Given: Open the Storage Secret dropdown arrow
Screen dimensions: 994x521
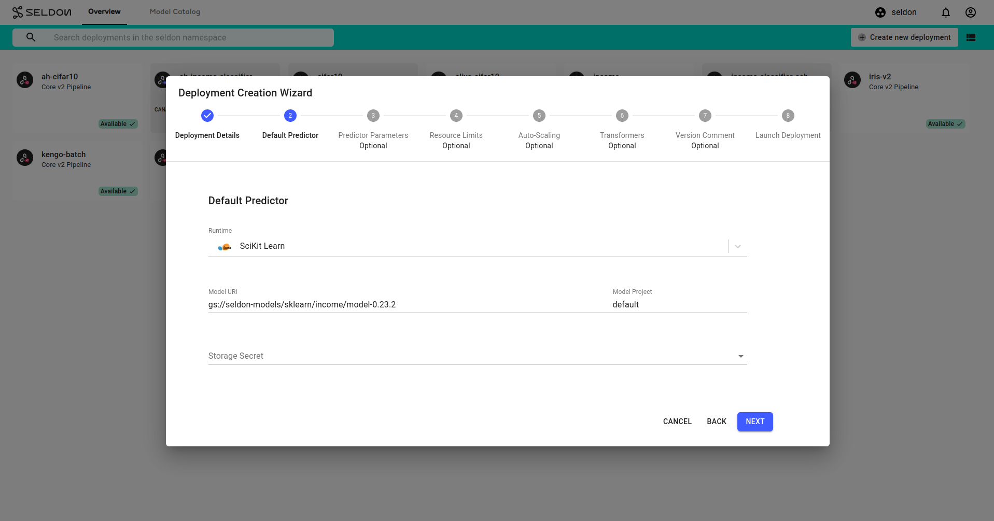Looking at the screenshot, I should [x=741, y=356].
